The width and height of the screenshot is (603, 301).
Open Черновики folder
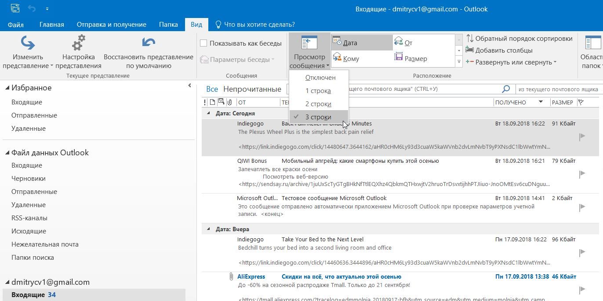point(29,179)
